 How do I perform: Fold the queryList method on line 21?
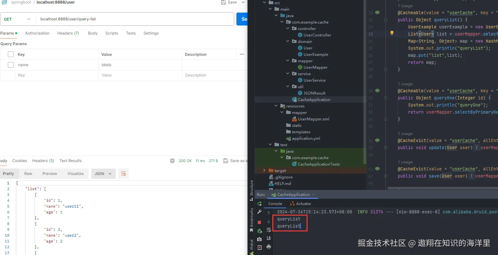[385, 20]
